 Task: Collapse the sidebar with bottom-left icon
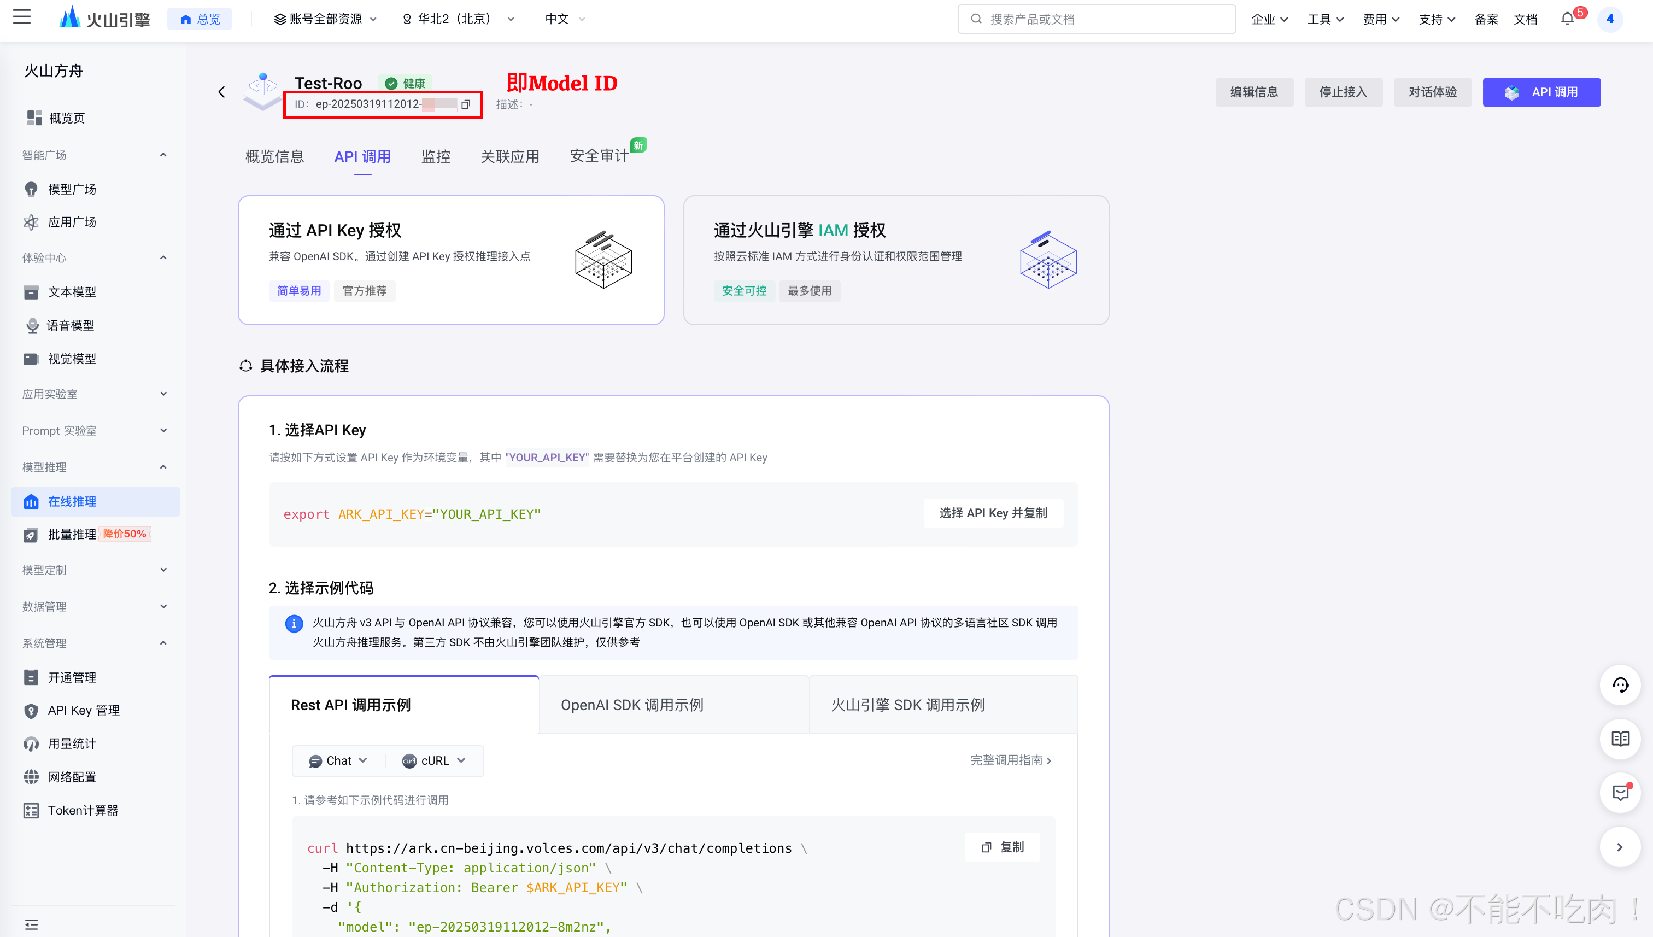32,925
